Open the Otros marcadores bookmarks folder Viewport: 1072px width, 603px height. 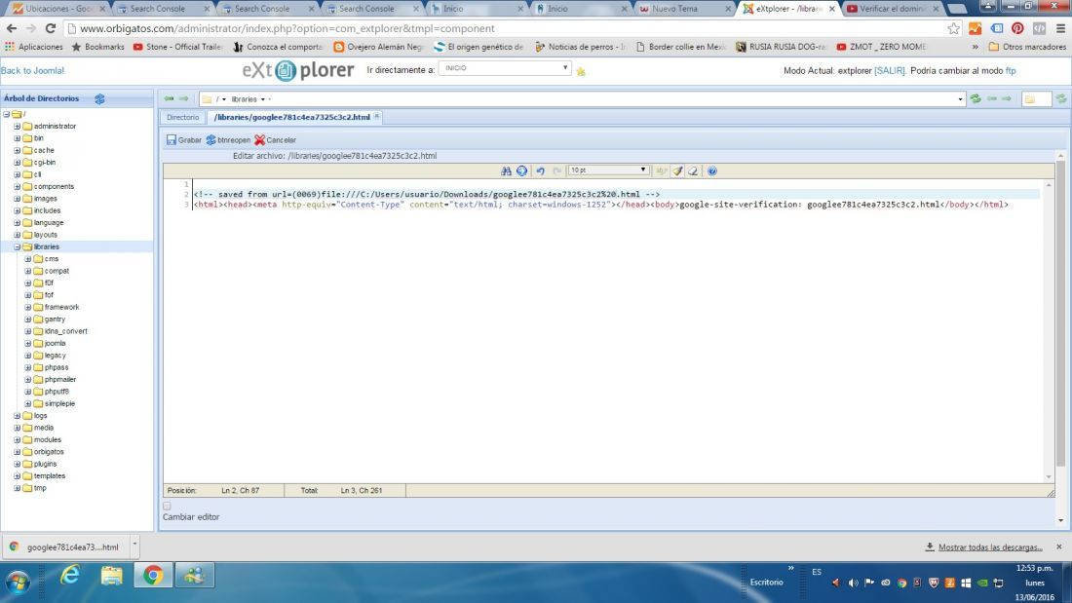tap(1027, 47)
